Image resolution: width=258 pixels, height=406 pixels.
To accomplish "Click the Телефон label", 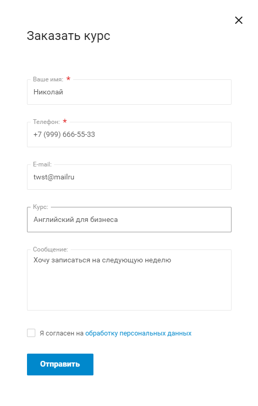I will point(46,122).
